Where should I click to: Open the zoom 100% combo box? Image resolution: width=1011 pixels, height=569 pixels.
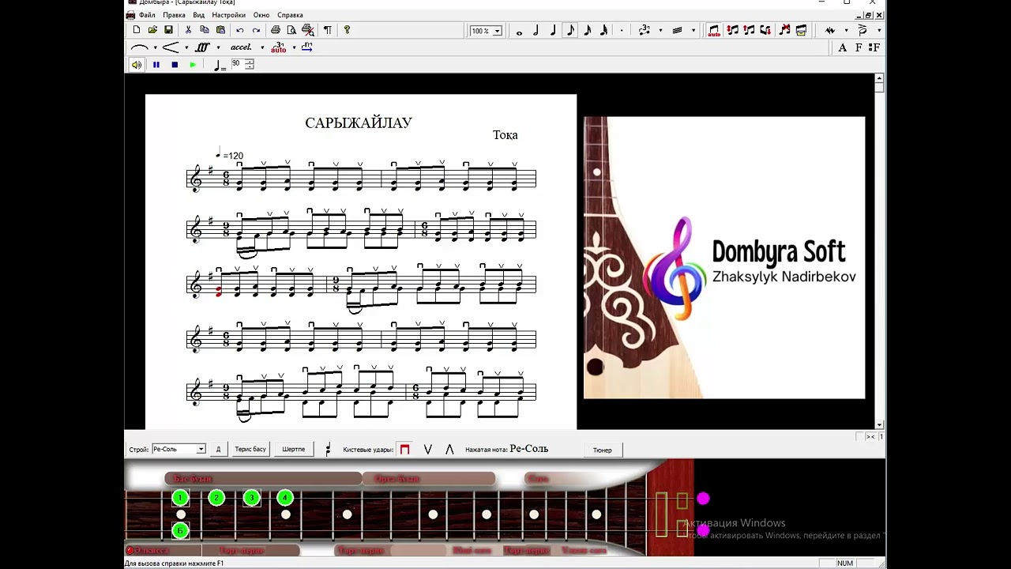coord(486,31)
